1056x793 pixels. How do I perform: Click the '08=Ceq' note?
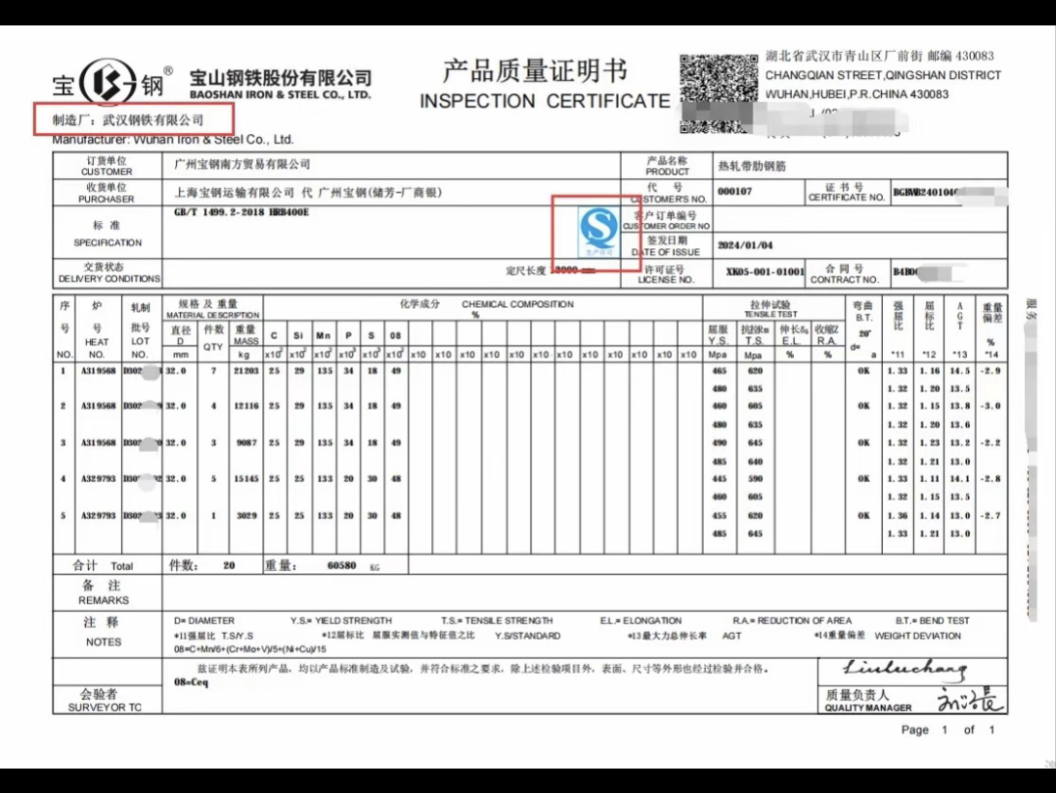[x=192, y=683]
